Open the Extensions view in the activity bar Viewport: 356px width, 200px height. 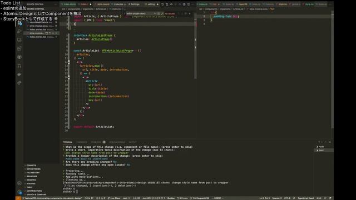[19, 48]
